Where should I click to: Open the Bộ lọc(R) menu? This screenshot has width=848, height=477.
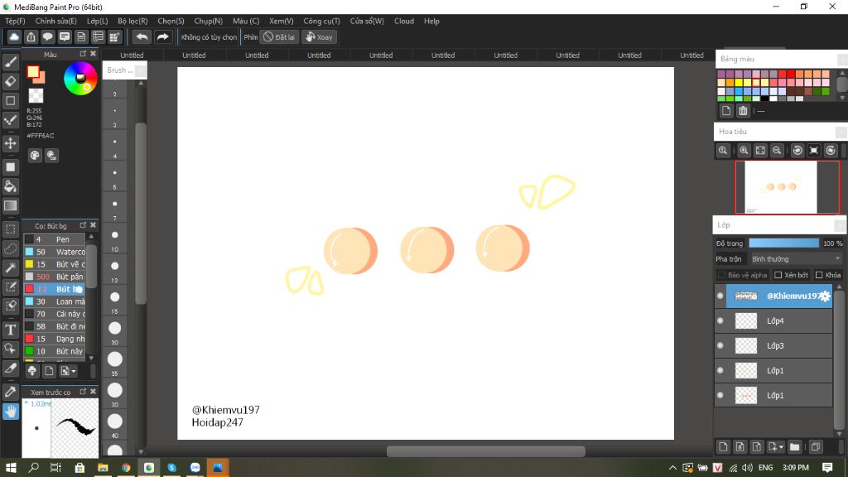point(132,21)
